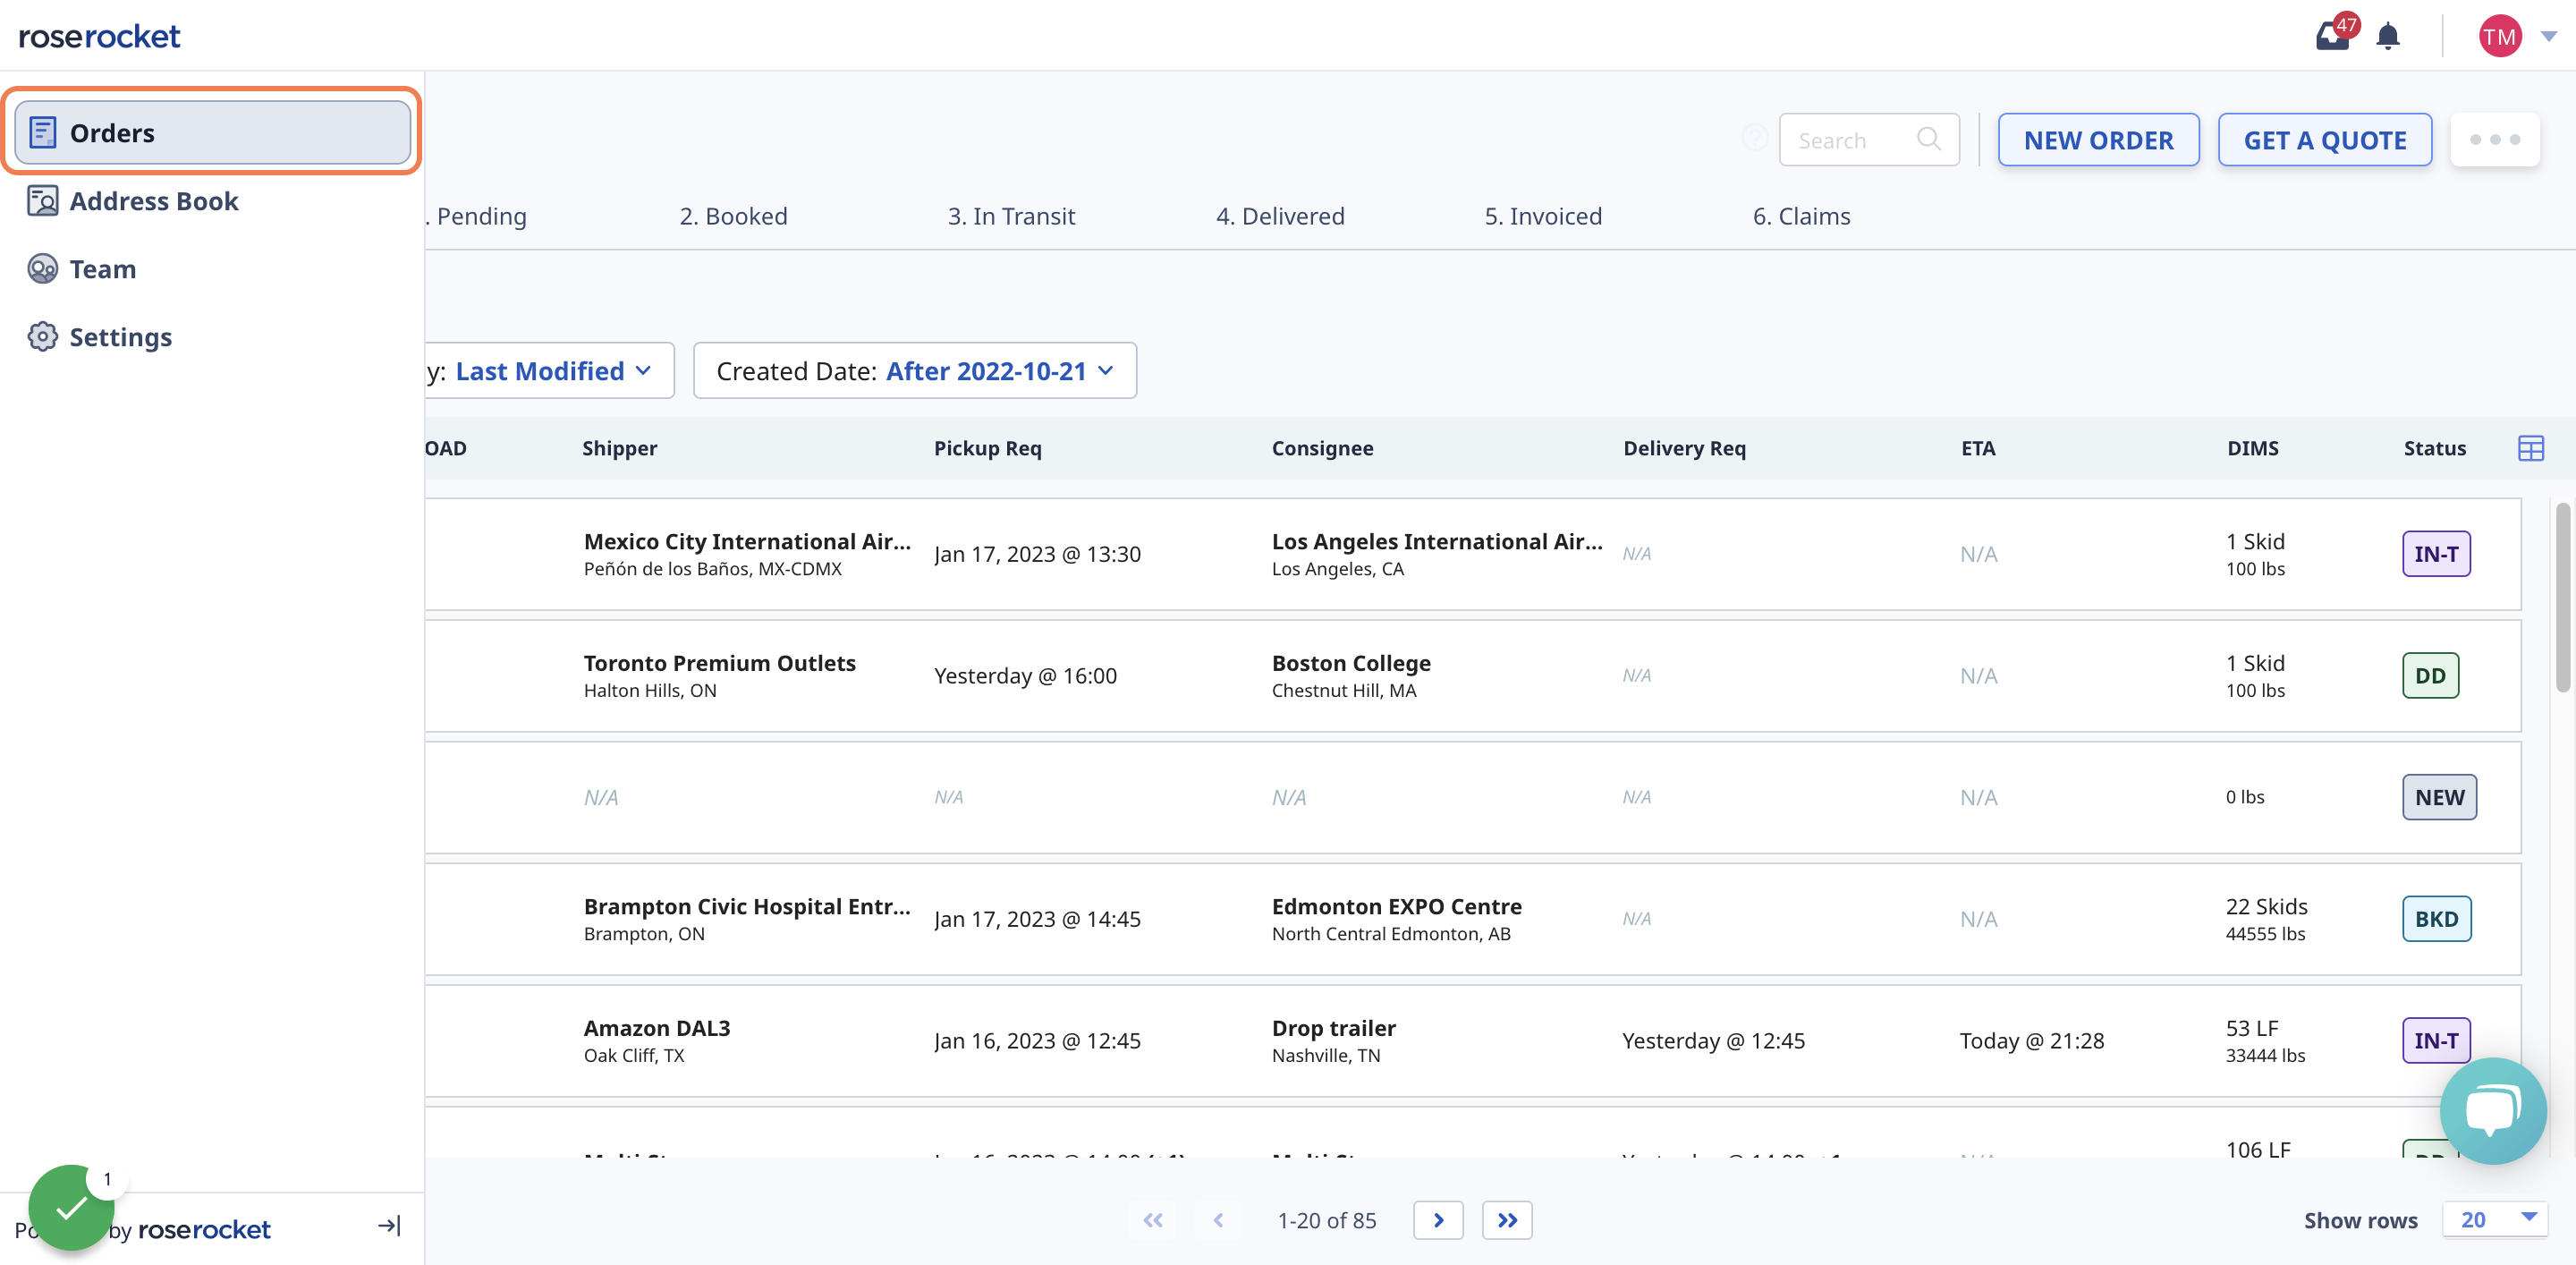The width and height of the screenshot is (2576, 1265).
Task: Expand the account dropdown arrow
Action: tap(2548, 36)
